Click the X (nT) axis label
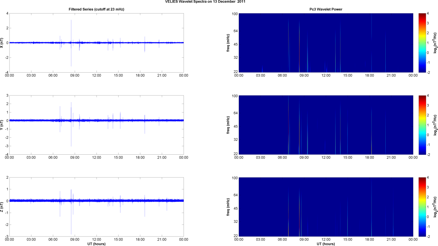The height and width of the screenshot is (246, 438). (2, 43)
